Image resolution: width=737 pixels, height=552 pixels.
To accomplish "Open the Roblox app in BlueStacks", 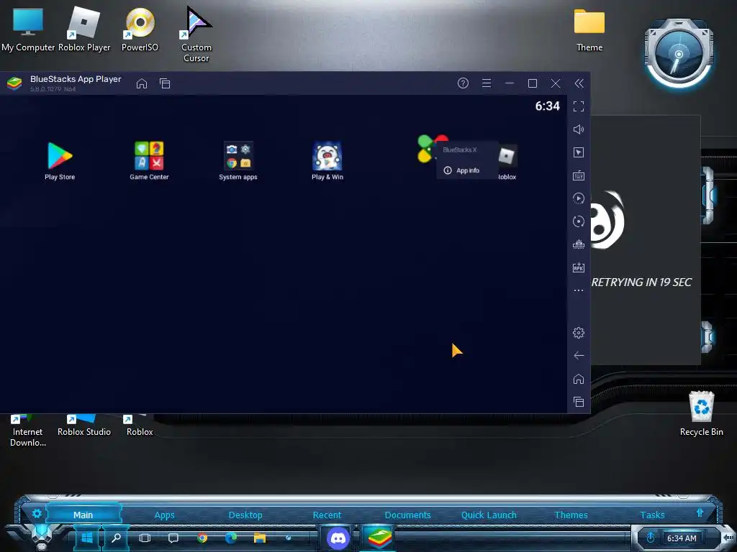I will click(x=507, y=162).
